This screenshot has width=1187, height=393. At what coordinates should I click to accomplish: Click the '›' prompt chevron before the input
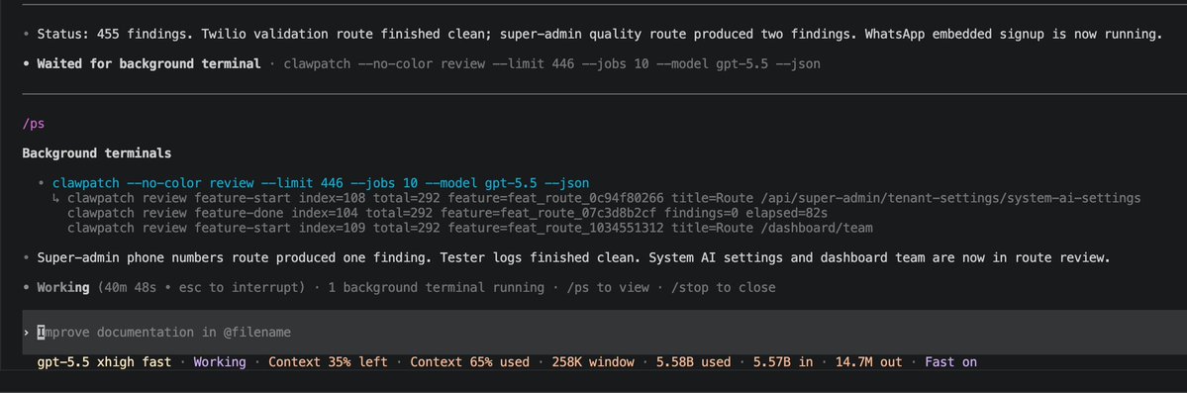click(27, 333)
